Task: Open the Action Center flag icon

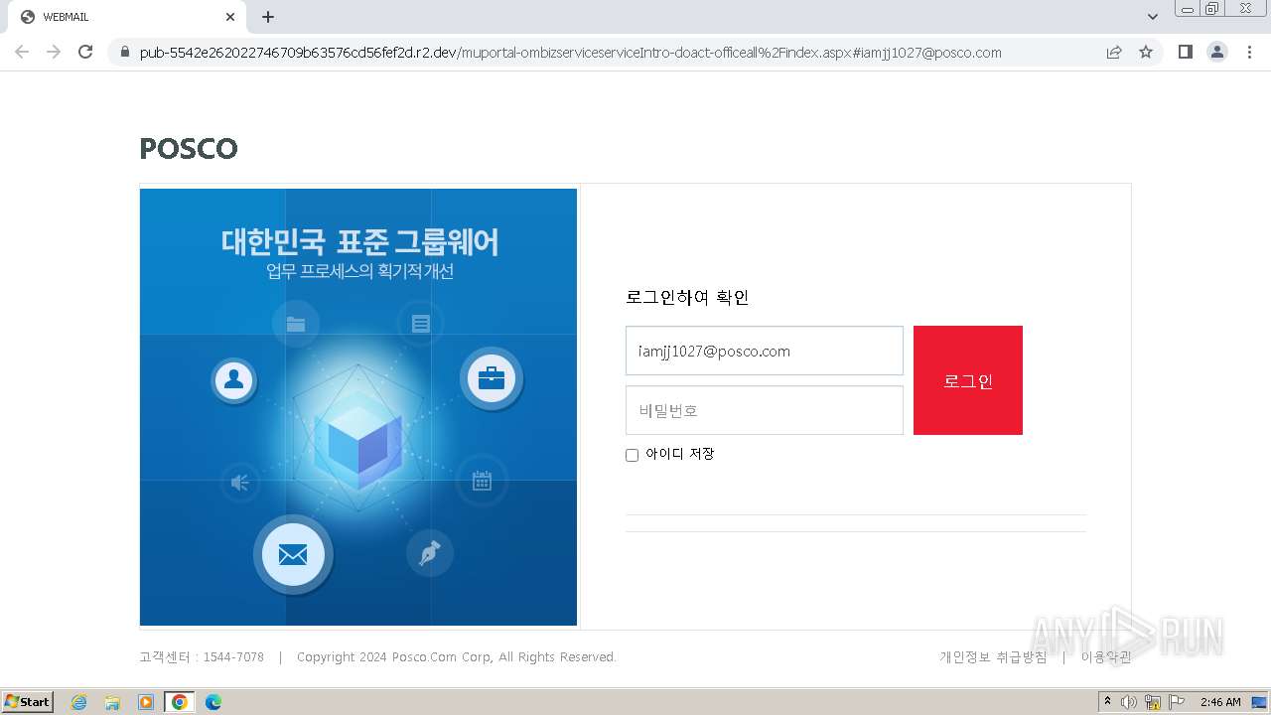Action: 1177,702
